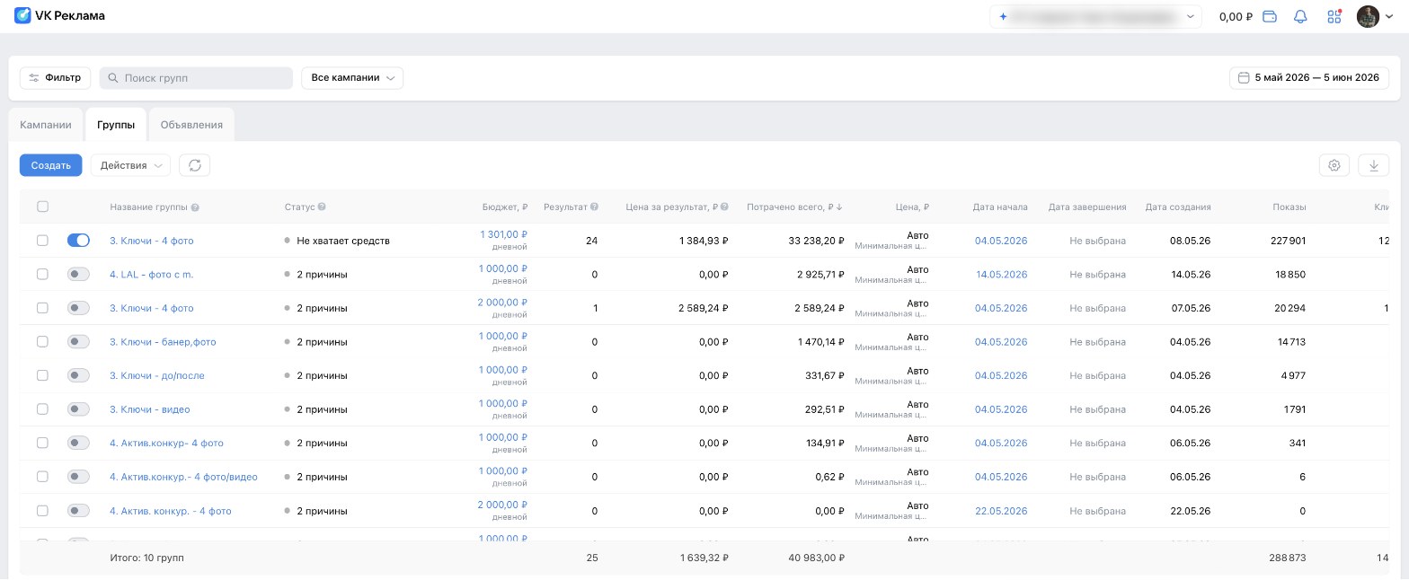Open the wallet balance icon
The width and height of the screenshot is (1409, 580).
(1270, 16)
